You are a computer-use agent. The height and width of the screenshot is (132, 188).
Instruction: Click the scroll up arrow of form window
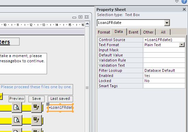point(87,24)
